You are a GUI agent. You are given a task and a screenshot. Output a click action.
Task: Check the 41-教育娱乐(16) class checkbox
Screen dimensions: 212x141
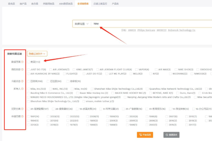147,109
